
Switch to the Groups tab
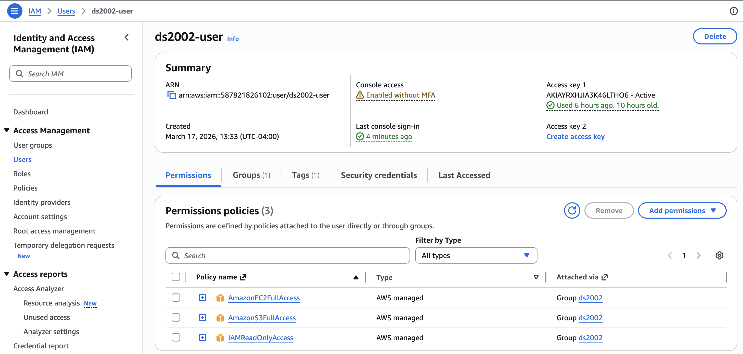[x=251, y=175]
